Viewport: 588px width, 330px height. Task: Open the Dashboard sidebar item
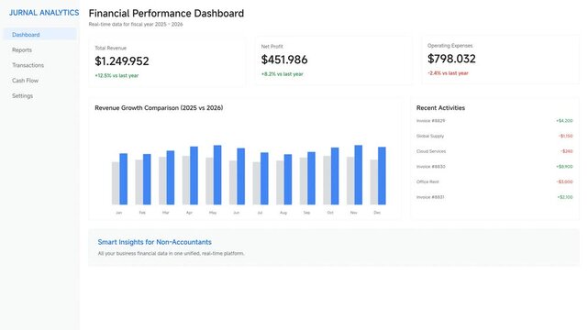(x=40, y=35)
